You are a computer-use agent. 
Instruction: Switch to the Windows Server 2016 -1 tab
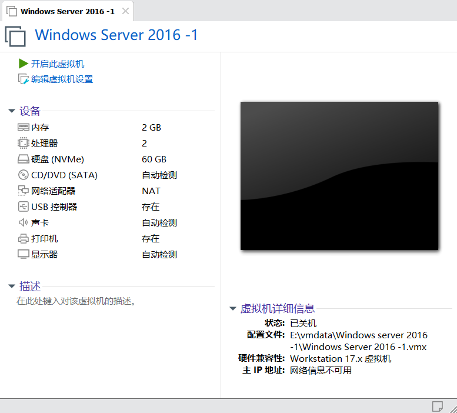click(68, 11)
